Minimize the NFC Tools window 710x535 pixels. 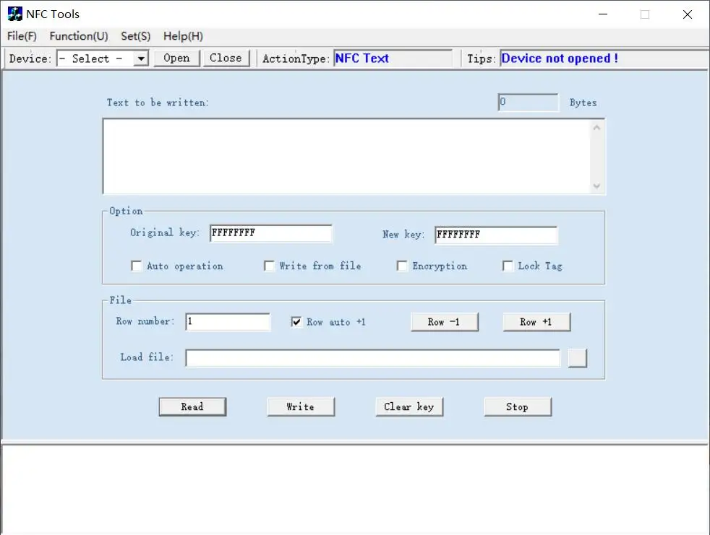(x=603, y=14)
